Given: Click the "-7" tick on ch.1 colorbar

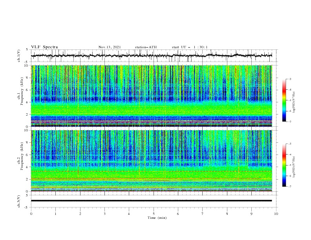Looking at the screenshot, I should click(x=289, y=122).
